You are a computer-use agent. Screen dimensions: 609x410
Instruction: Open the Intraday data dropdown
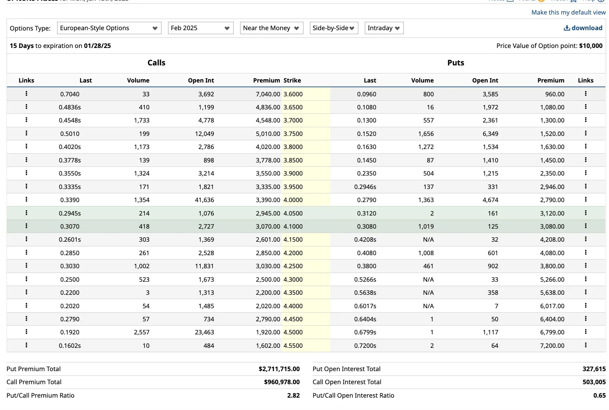coord(384,28)
